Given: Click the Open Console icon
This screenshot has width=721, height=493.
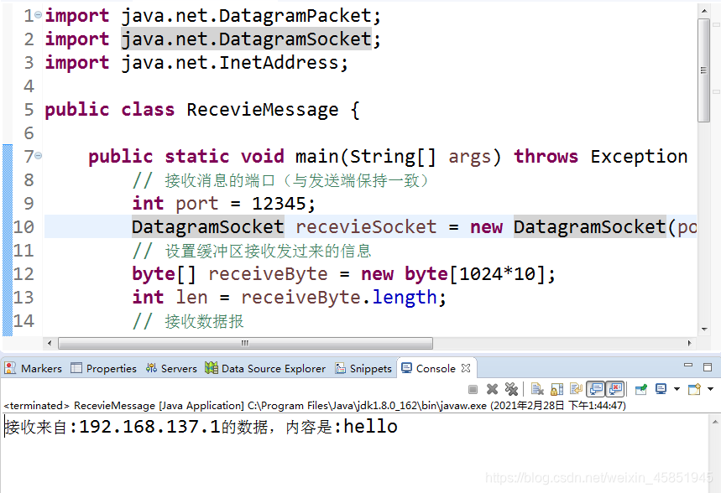Looking at the screenshot, I should pos(694,389).
